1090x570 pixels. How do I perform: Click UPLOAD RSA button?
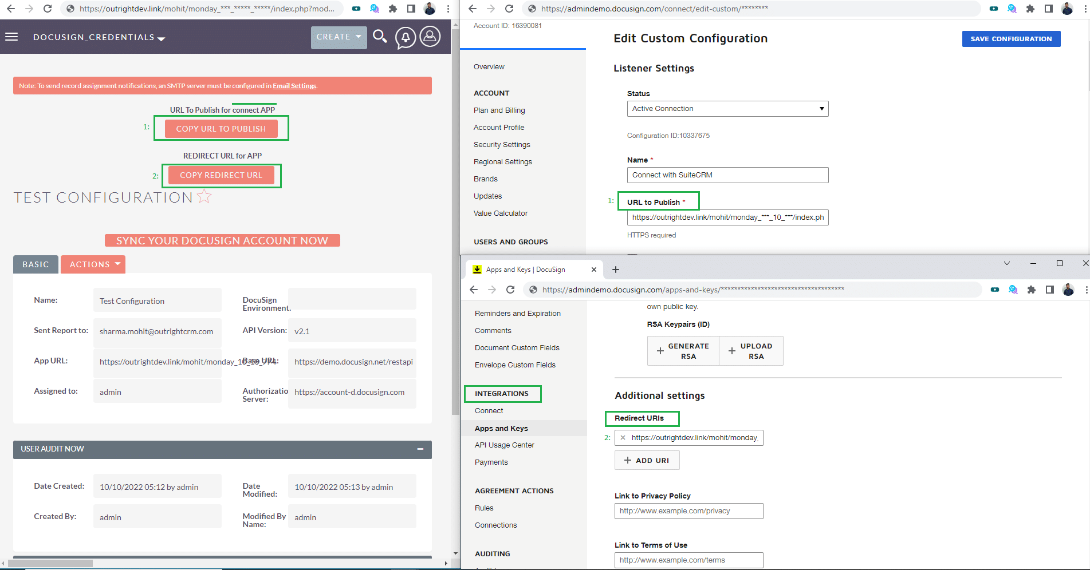click(751, 351)
